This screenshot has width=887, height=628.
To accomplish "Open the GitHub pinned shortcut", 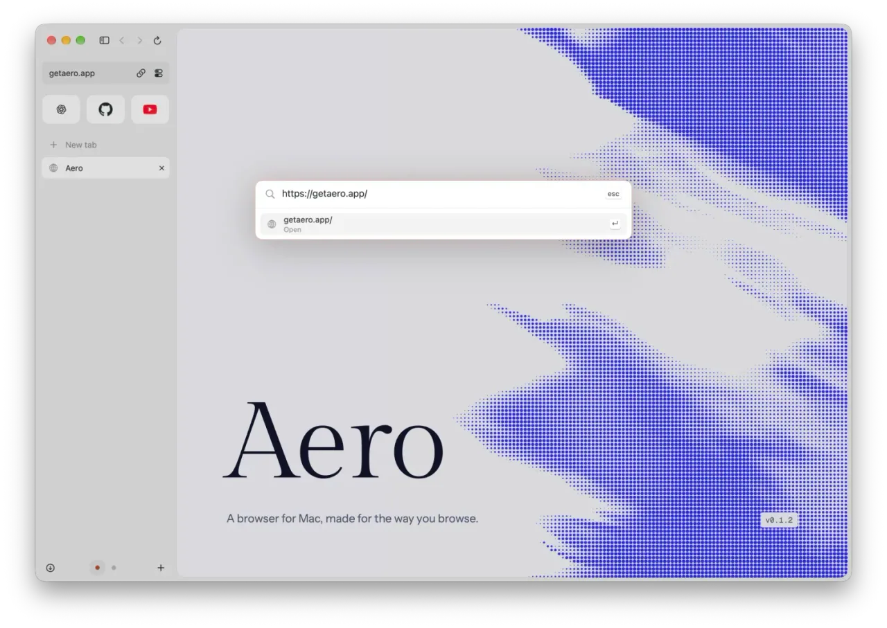I will (105, 109).
